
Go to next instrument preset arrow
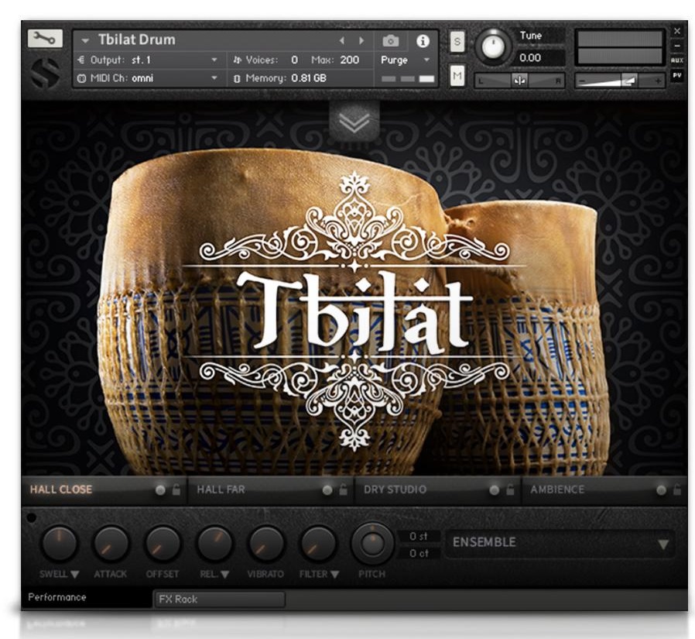tap(361, 40)
